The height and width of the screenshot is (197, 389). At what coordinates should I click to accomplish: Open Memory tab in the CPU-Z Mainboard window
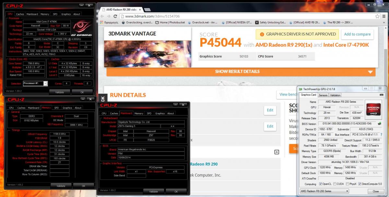[x=139, y=113]
